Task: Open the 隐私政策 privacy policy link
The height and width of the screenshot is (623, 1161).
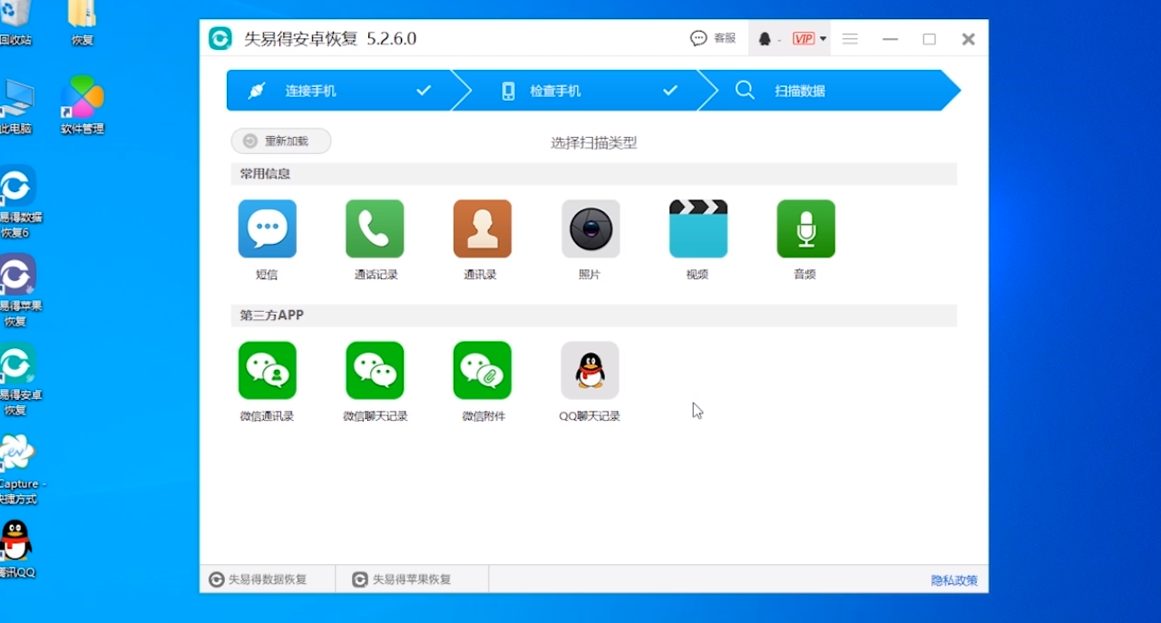Action: click(x=954, y=580)
